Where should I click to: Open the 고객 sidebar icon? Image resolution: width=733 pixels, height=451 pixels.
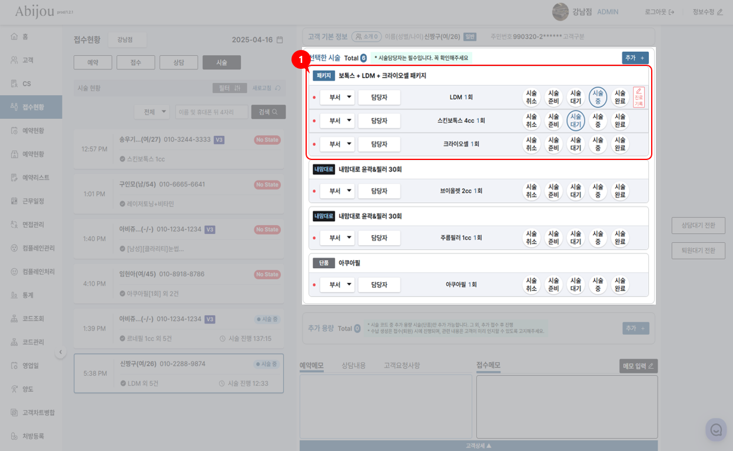coord(14,60)
